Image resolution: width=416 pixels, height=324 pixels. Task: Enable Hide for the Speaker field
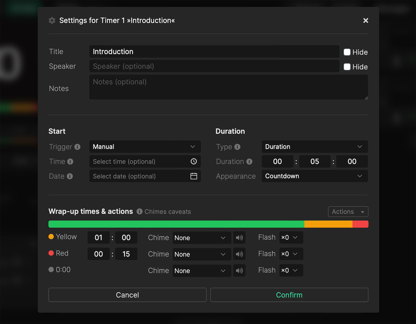[347, 67]
